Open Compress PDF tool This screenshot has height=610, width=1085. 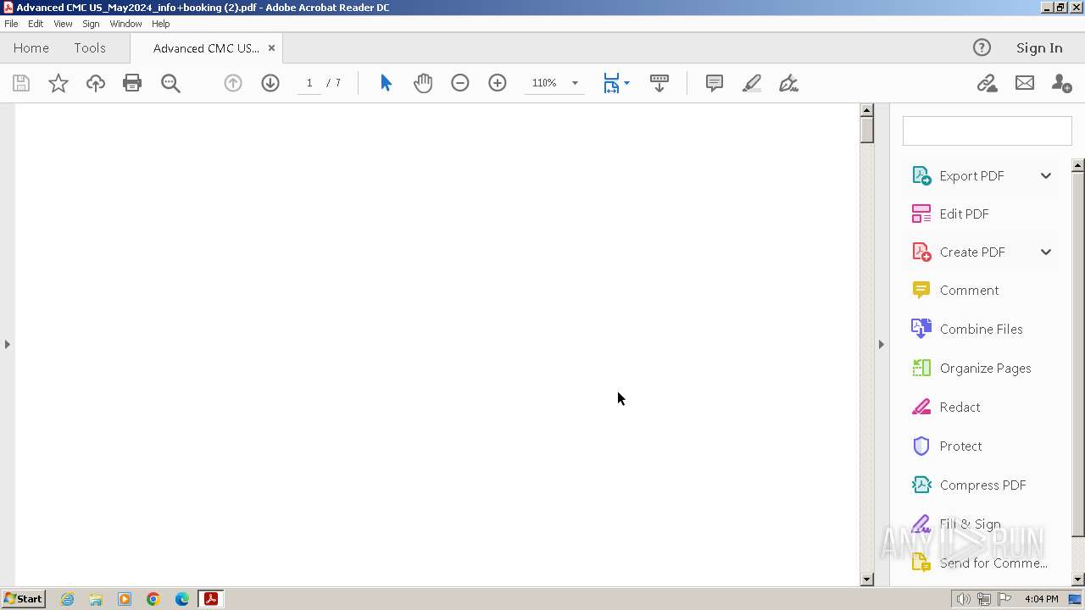coord(982,485)
